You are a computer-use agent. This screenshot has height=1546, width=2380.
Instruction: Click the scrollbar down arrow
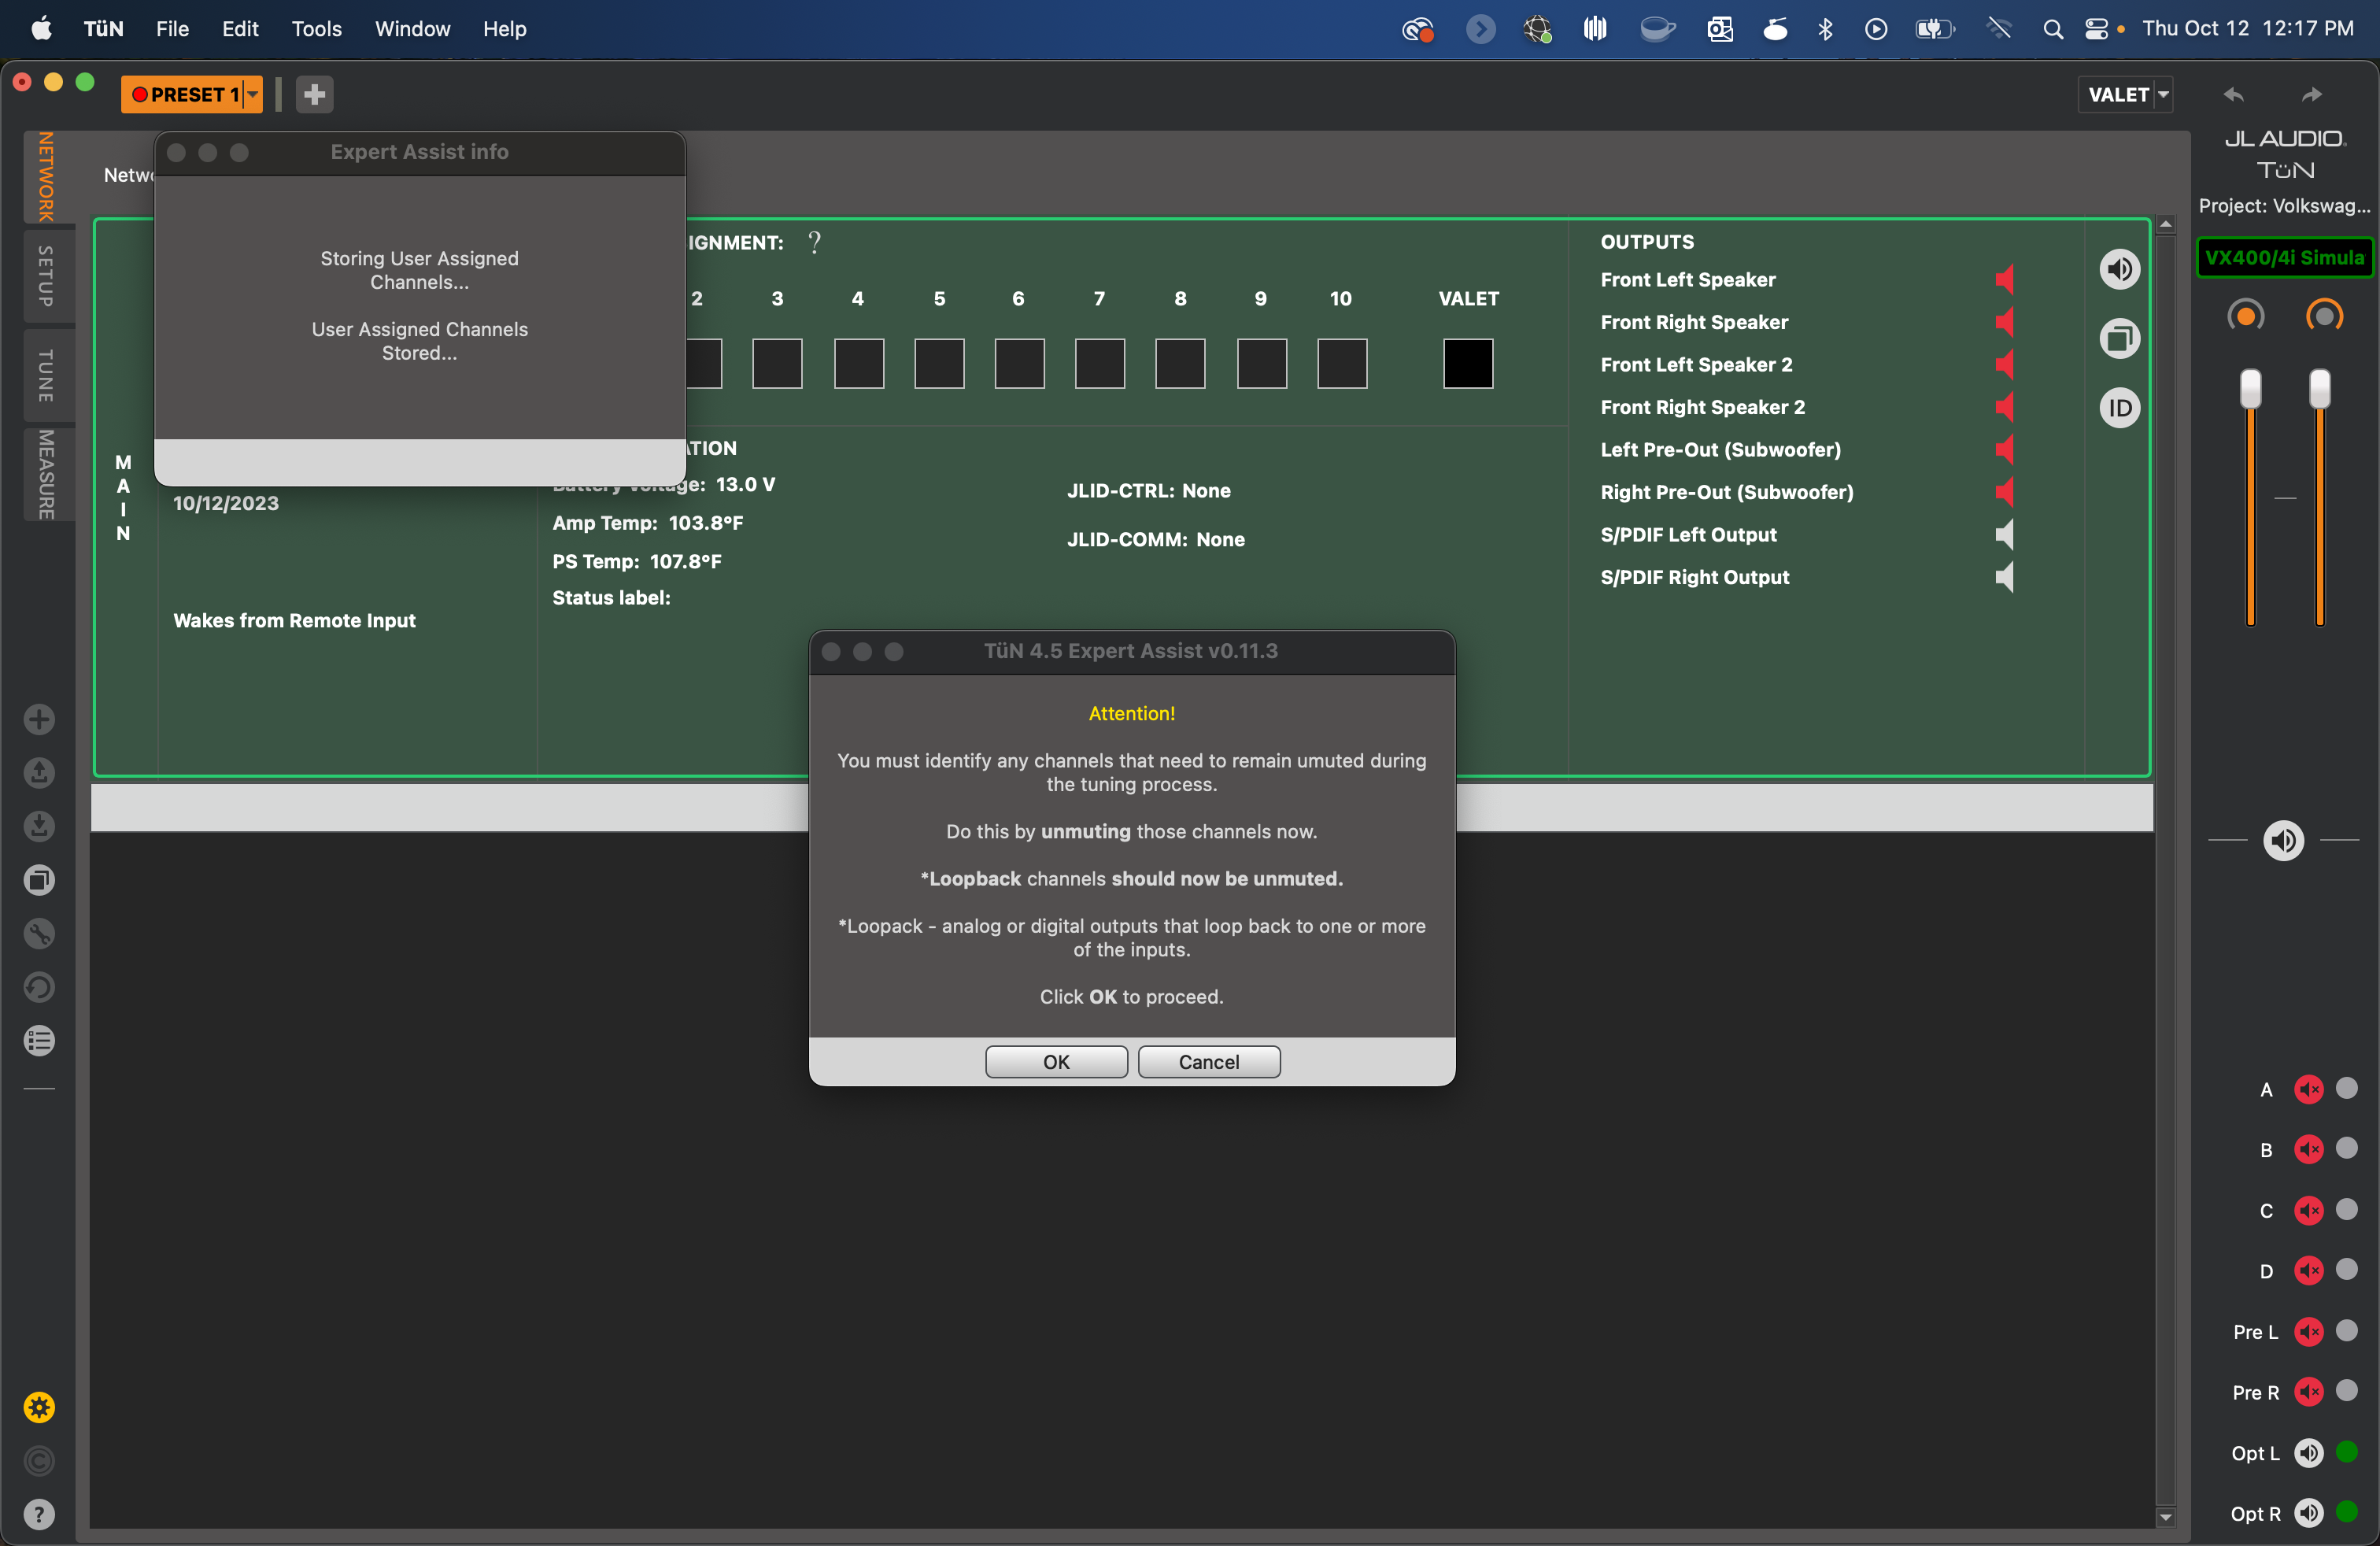click(x=2165, y=1517)
